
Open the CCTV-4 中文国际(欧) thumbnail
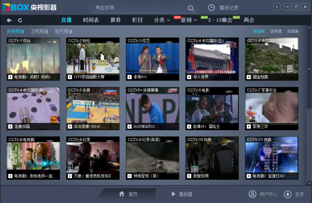(x=272, y=59)
